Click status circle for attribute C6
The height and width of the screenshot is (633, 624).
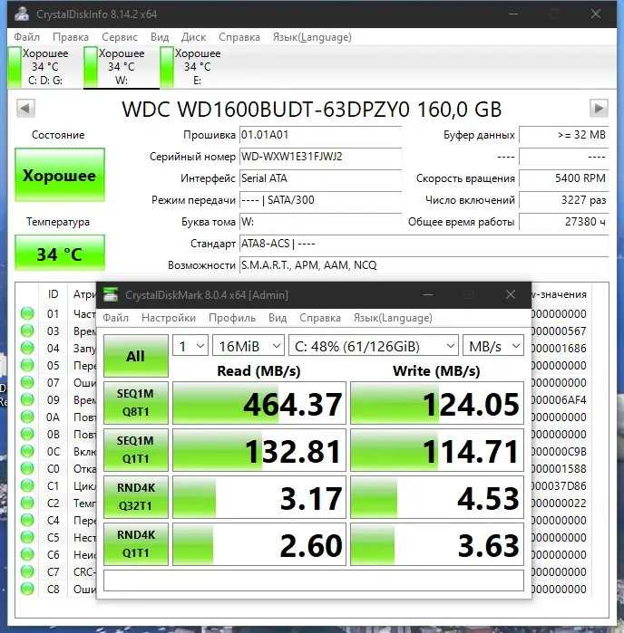pos(27,554)
